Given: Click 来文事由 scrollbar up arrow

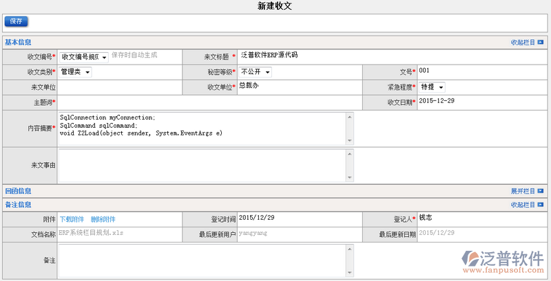Looking at the screenshot, I should pos(350,154).
